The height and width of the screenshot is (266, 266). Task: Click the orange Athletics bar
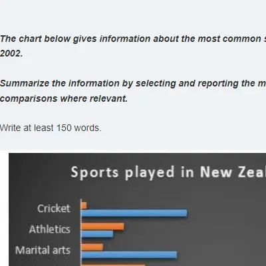click(102, 226)
